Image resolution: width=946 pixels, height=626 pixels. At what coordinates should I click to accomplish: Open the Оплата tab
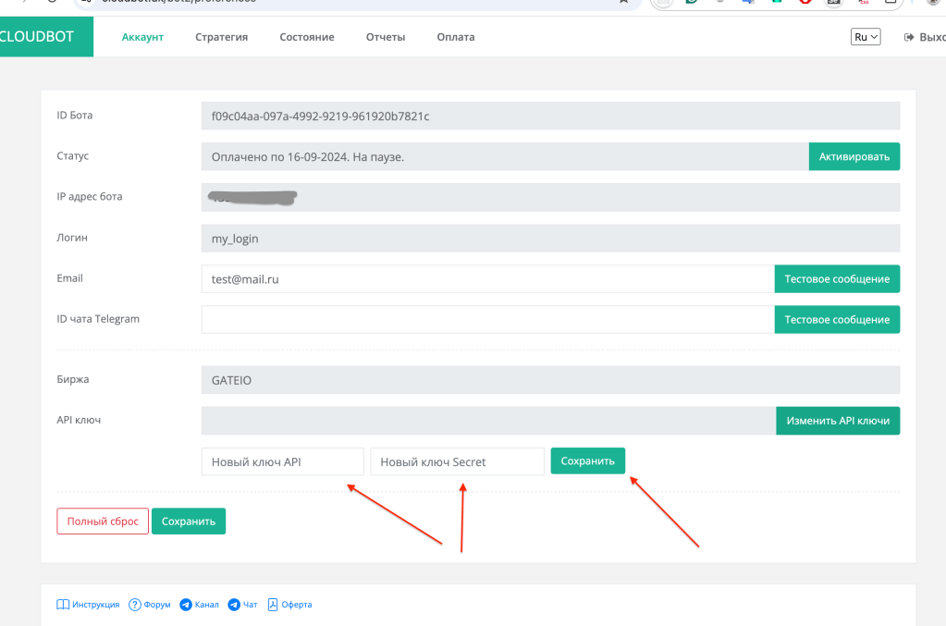click(x=456, y=37)
